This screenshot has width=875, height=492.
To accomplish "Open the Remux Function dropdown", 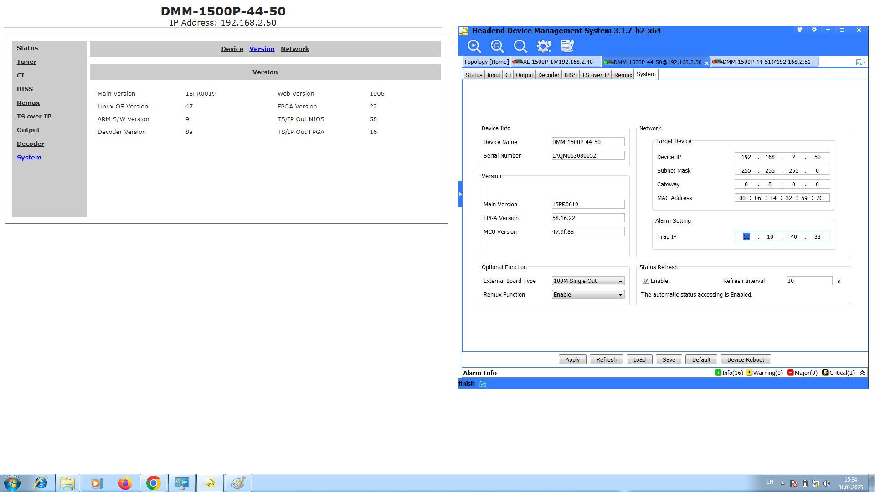I will click(x=588, y=295).
